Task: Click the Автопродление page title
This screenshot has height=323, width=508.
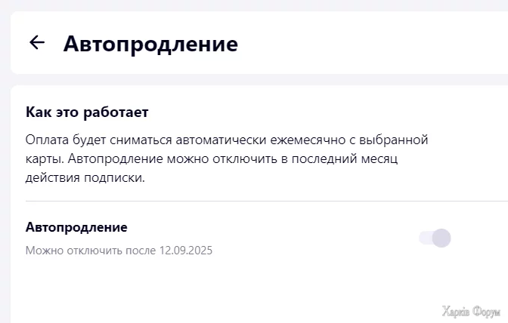Action: pos(150,44)
